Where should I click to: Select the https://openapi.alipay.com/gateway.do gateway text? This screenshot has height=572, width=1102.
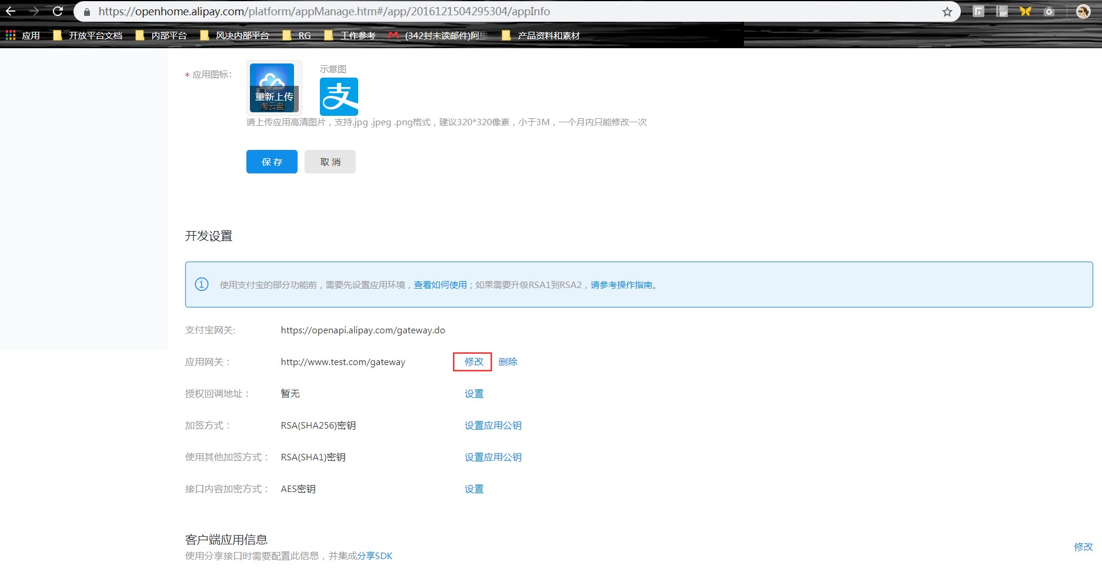363,330
